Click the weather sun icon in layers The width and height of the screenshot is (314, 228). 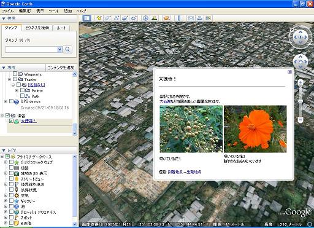pos(17,195)
